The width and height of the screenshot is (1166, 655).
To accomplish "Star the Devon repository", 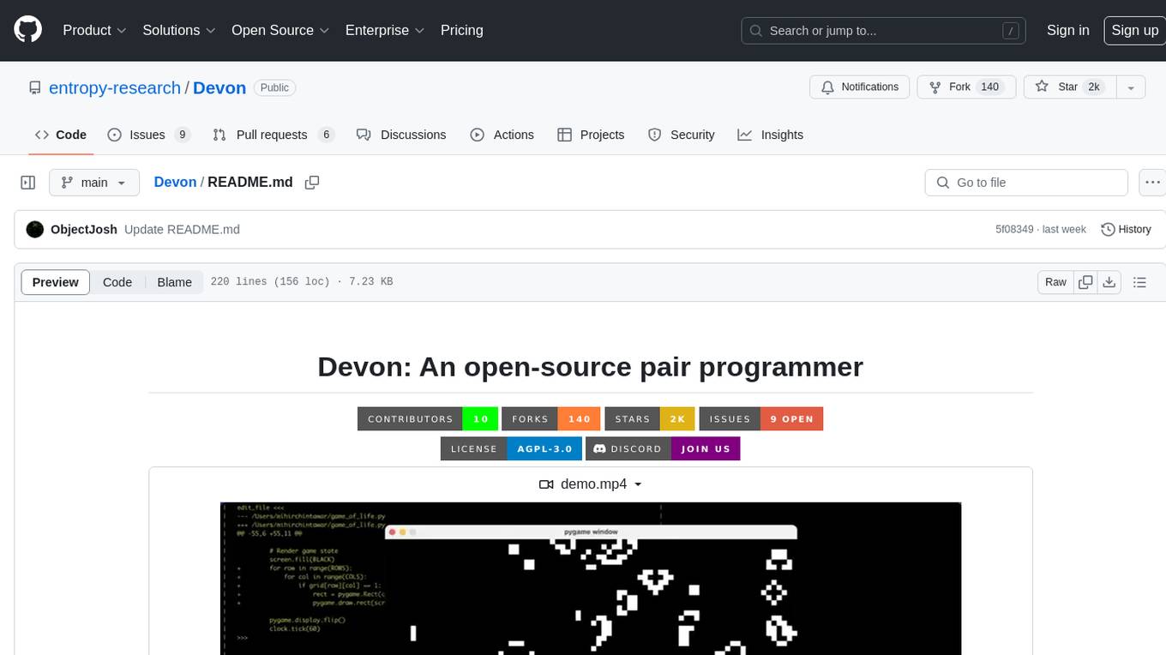I will (1069, 87).
